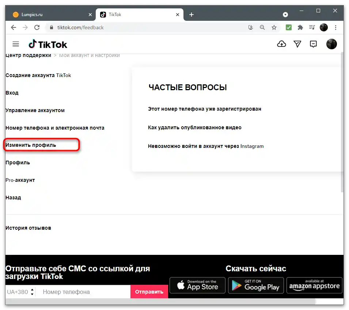
Task: Switch to the Lumpics.ru tab
Action: [50, 15]
